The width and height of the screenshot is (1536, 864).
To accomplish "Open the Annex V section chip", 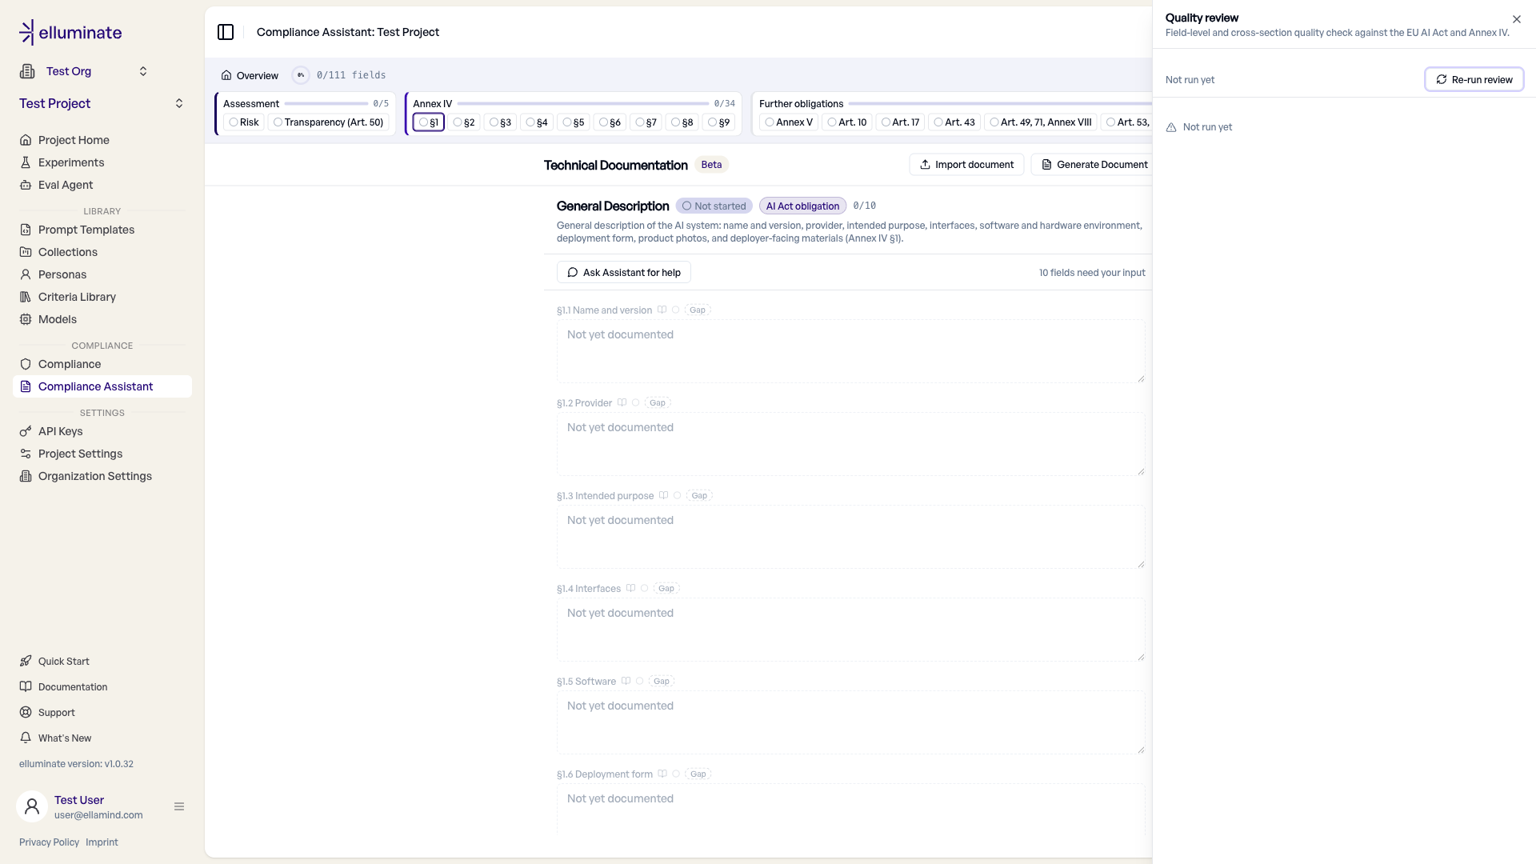I will pos(788,122).
